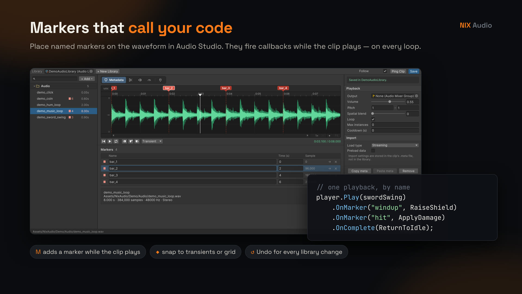Screen dimensions: 522x294
Task: Click the Remove button
Action: pyautogui.click(x=408, y=171)
